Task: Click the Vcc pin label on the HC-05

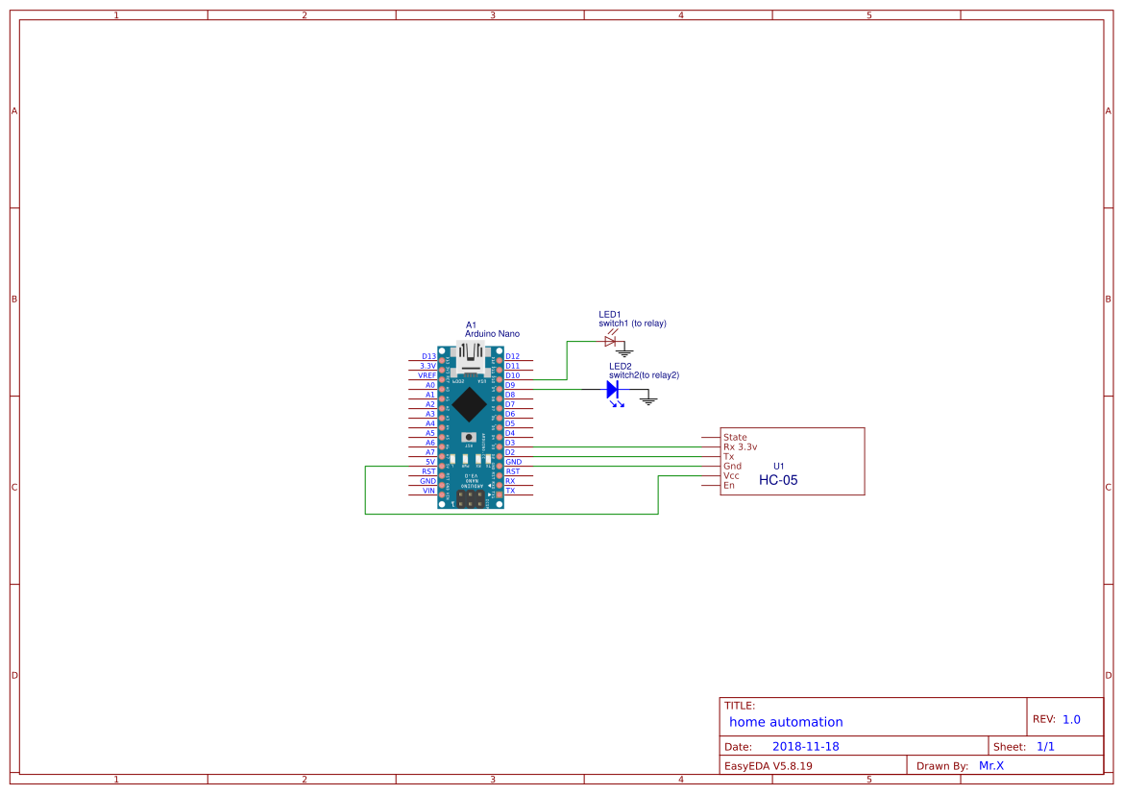Action: coord(730,475)
